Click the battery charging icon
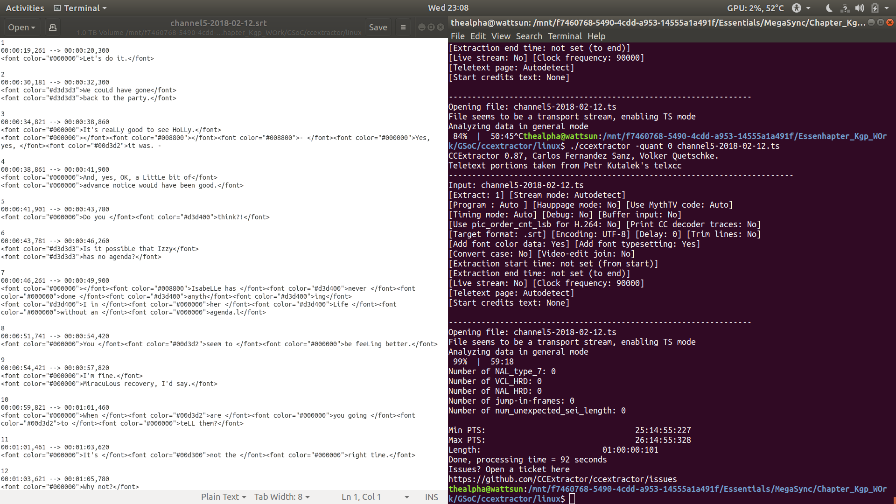This screenshot has height=504, width=896. (x=875, y=8)
